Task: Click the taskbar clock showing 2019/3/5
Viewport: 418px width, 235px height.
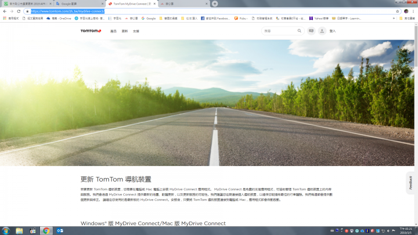Action: pos(405,231)
